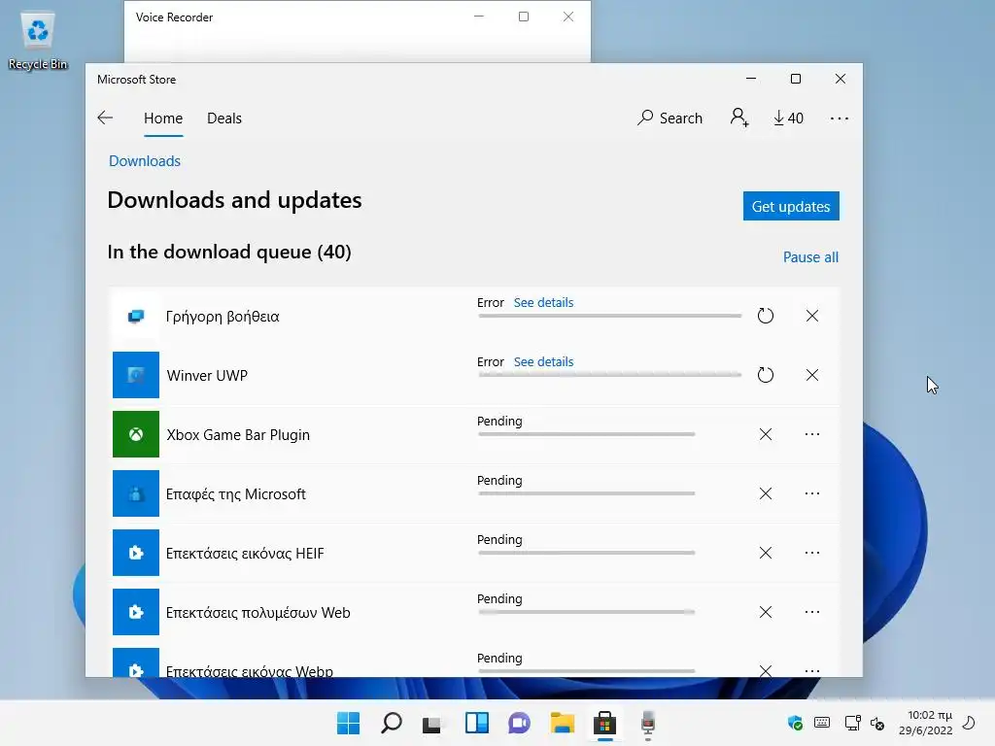Click the Get updates button

[791, 206]
